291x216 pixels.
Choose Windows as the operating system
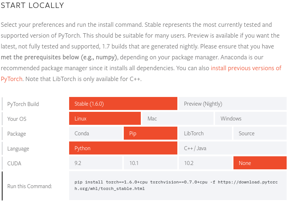point(250,119)
